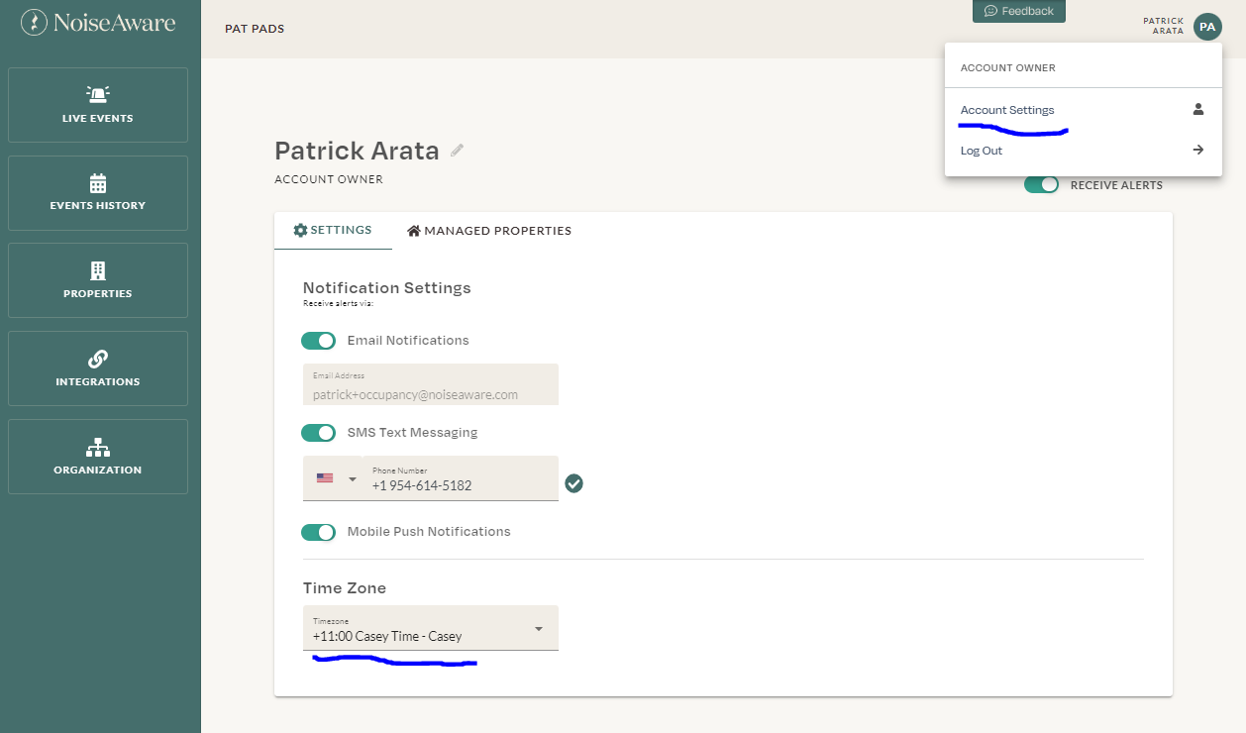Click the Email Address field

point(431,384)
